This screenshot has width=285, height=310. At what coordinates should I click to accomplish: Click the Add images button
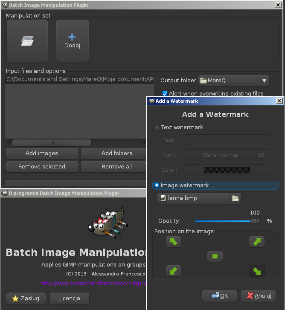[42, 154]
